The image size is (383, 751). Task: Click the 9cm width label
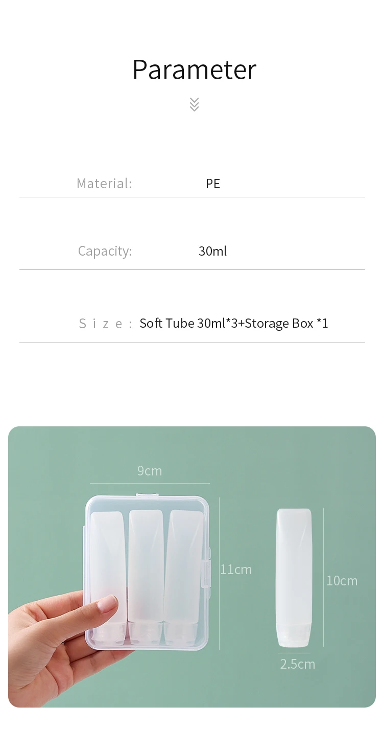click(x=150, y=471)
